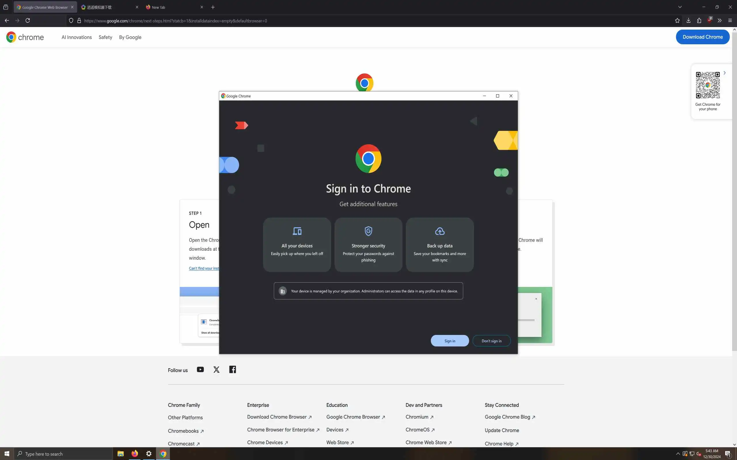Image resolution: width=737 pixels, height=460 pixels.
Task: Open the YouTube follow icon
Action: point(200,370)
